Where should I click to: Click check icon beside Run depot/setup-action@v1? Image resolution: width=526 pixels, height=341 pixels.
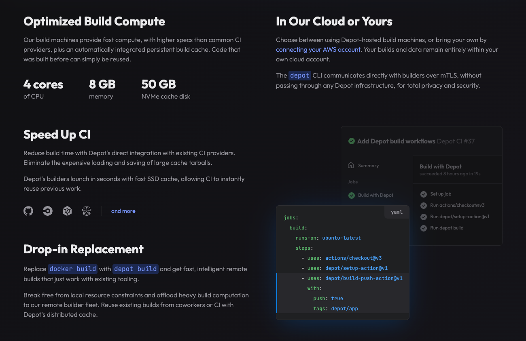point(424,217)
